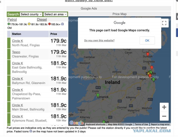Dismiss the Google Maps error with OK
The width and height of the screenshot is (178, 139).
(x=147, y=41)
